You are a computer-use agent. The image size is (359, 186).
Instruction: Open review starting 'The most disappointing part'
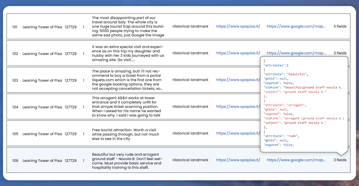tap(128, 26)
